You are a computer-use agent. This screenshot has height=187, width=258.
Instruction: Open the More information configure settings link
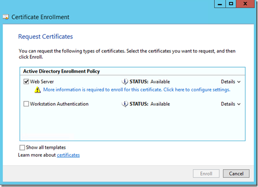(x=136, y=90)
